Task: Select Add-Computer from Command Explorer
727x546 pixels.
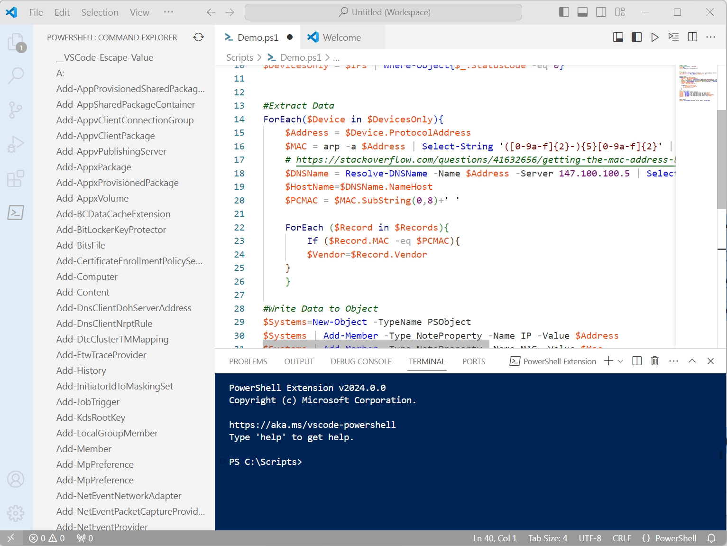Action: tap(87, 277)
